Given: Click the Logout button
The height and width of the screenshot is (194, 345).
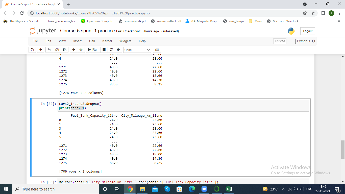Looking at the screenshot, I should (308, 31).
